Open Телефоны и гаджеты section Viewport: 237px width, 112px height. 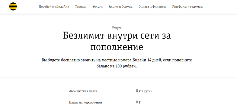[187, 7]
